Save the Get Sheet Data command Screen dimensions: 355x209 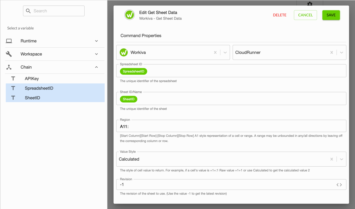(331, 15)
